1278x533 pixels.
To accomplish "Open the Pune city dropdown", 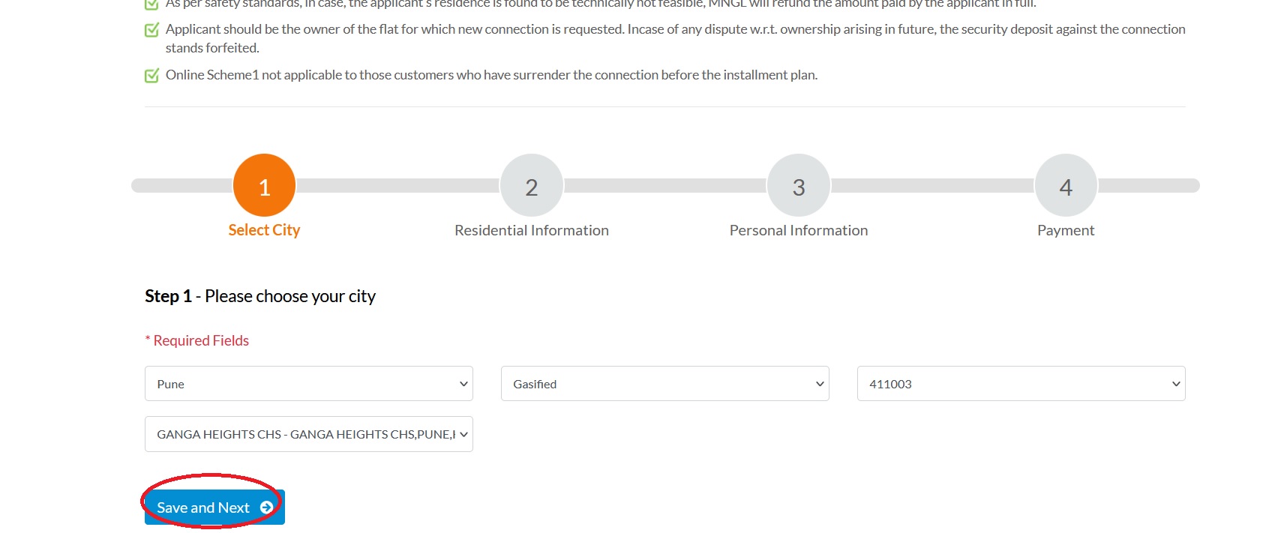I will coord(308,384).
